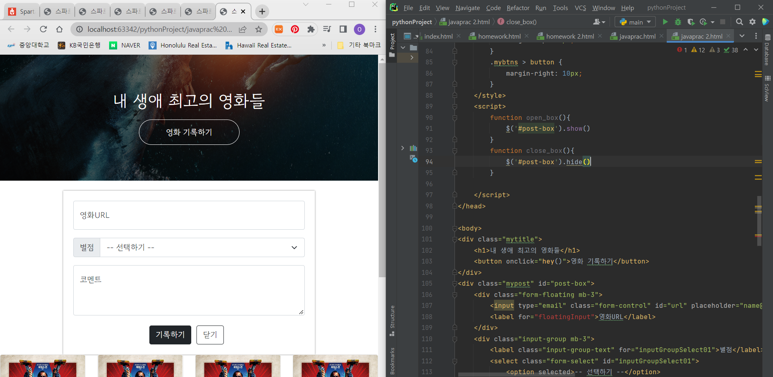The image size is (773, 377).
Task: Reload the localhost page in Chrome
Action: (43, 29)
